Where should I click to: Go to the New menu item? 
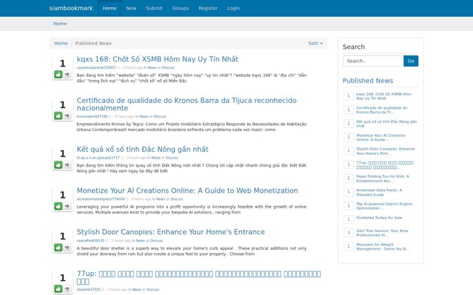(131, 8)
